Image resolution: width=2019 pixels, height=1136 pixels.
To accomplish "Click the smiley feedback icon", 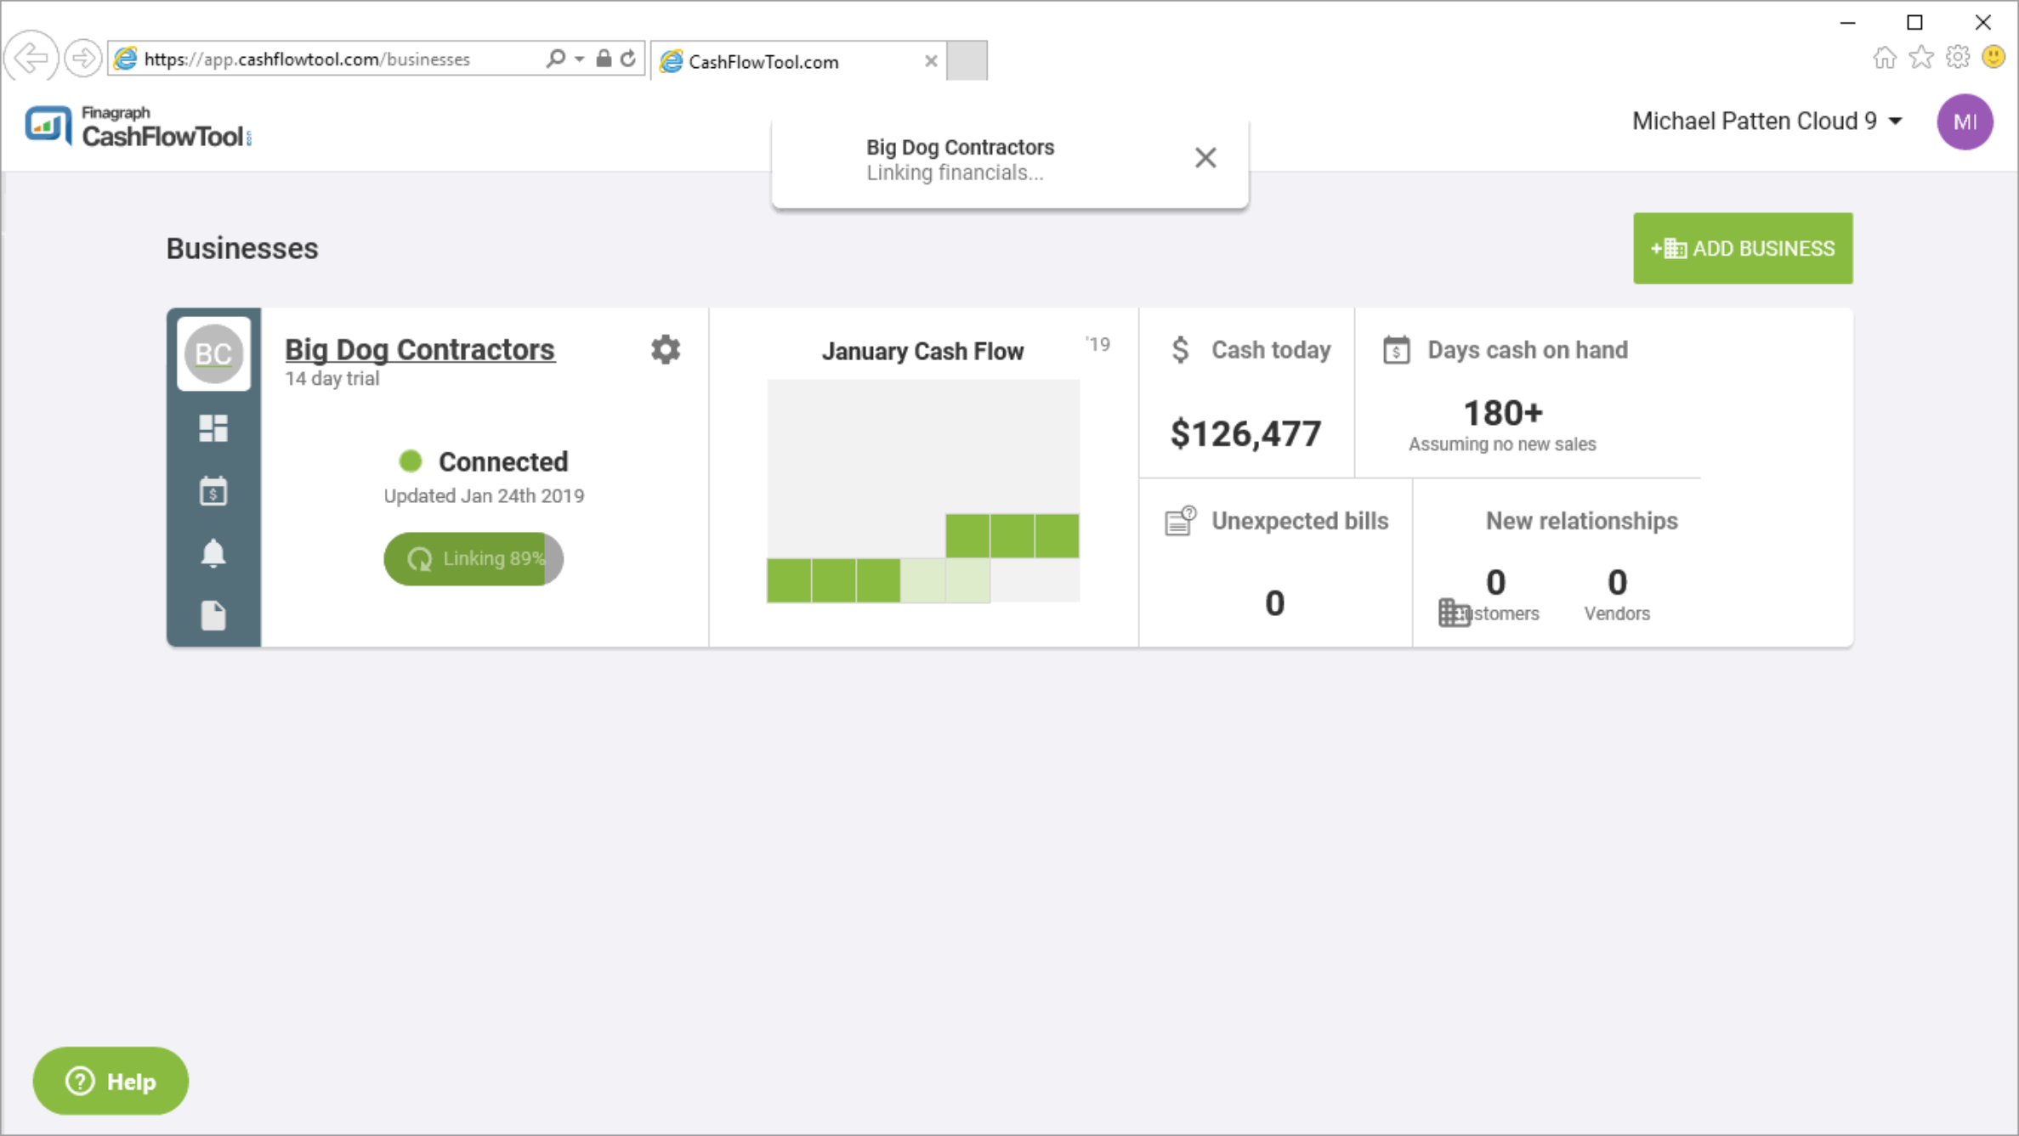I will click(1993, 58).
